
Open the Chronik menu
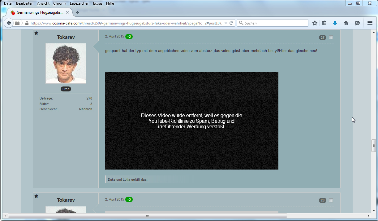[x=59, y=3]
